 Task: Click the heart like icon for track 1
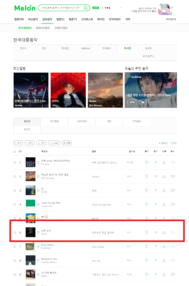[x=128, y=162]
